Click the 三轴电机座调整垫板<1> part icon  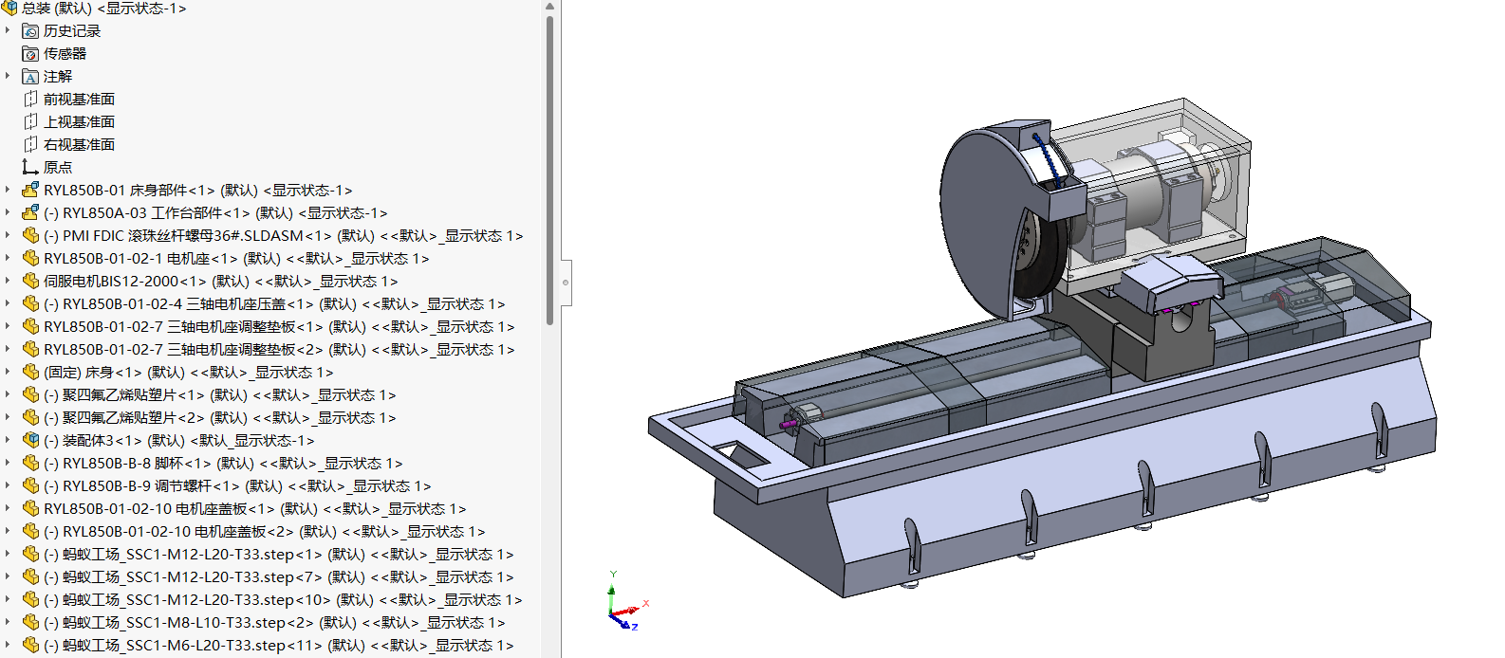coord(30,327)
